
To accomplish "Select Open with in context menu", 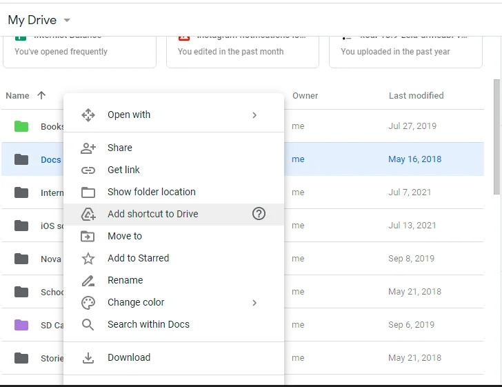I will pyautogui.click(x=174, y=115).
